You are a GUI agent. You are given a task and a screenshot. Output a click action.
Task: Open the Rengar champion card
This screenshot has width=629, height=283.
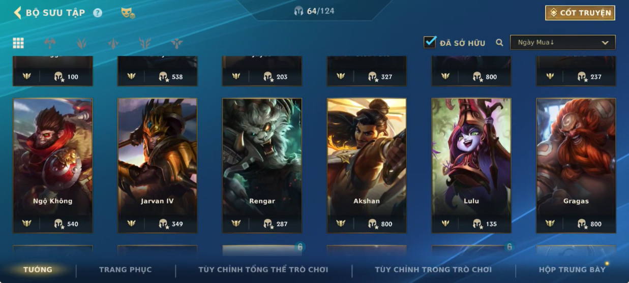[262, 166]
